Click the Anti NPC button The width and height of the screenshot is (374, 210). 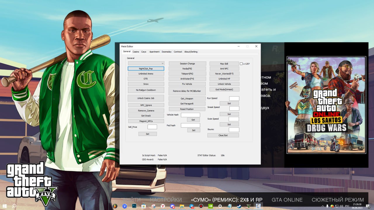pyautogui.click(x=224, y=69)
